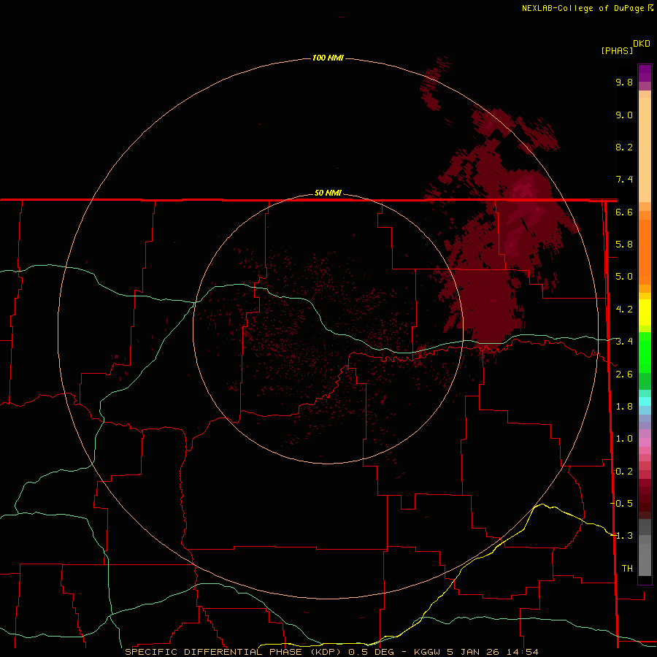The image size is (657, 657).
Task: Click the 1.0 value on the legend
Action: pyautogui.click(x=624, y=439)
